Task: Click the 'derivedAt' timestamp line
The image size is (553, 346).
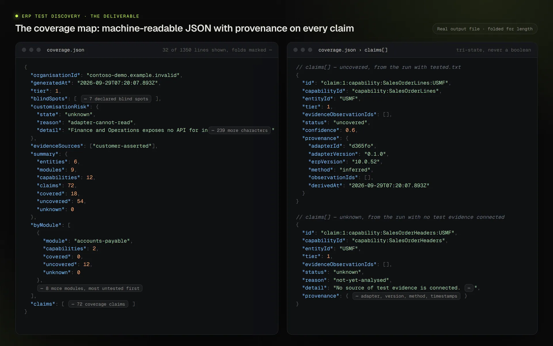Action: tap(369, 186)
